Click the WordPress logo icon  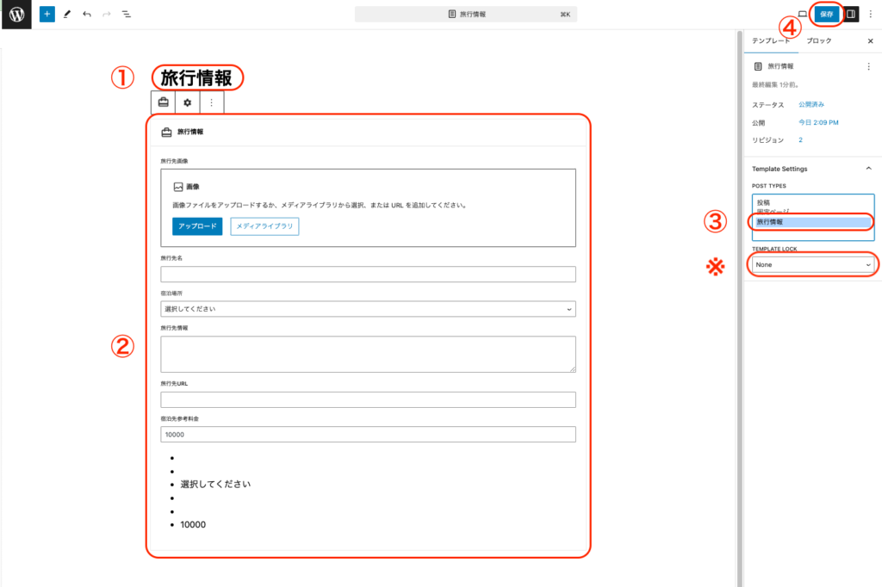[16, 15]
